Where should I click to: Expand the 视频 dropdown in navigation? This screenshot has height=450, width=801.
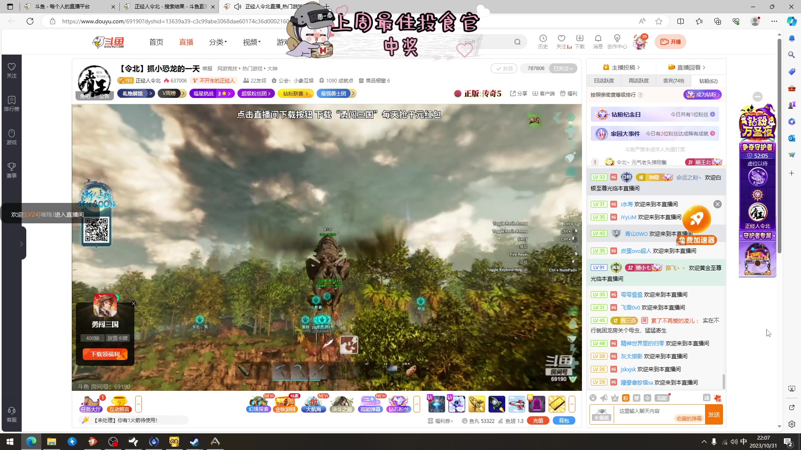[x=252, y=42]
